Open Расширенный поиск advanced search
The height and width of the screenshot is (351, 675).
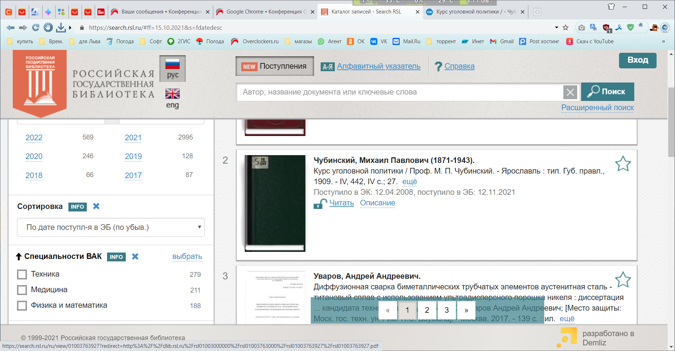tap(597, 108)
